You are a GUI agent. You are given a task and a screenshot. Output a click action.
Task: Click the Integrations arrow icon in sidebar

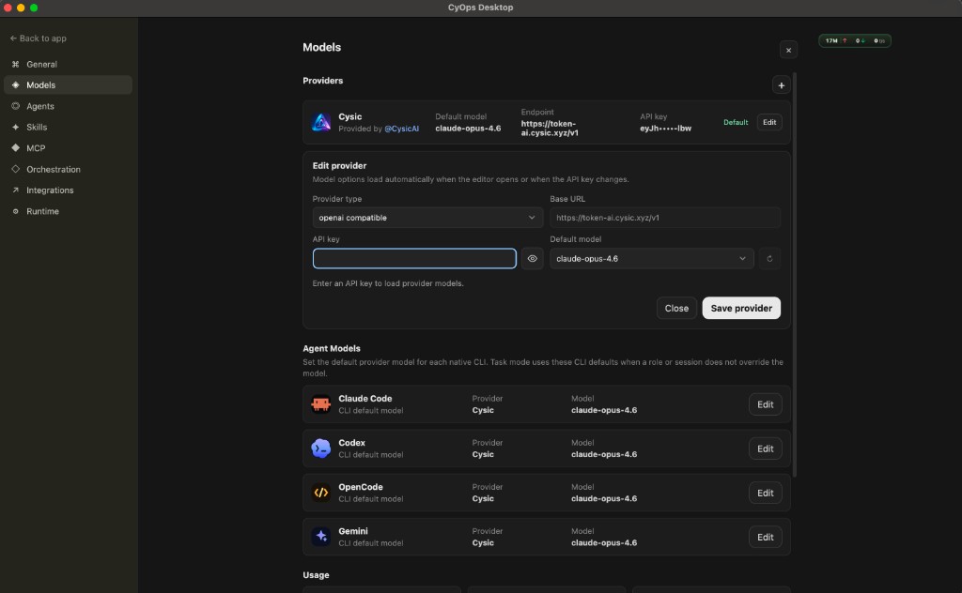pyautogui.click(x=15, y=190)
